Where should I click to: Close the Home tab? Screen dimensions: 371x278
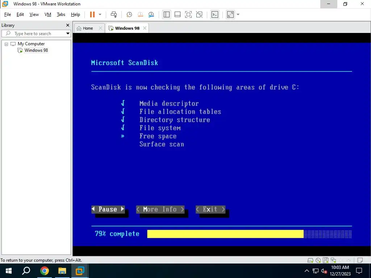[100, 28]
